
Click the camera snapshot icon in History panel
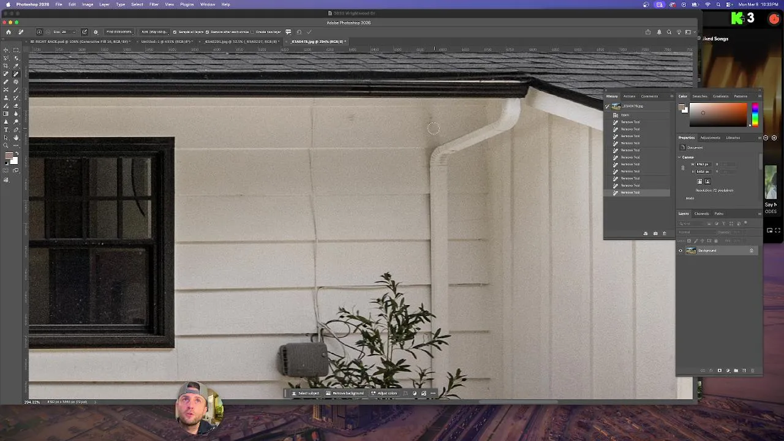pos(655,233)
